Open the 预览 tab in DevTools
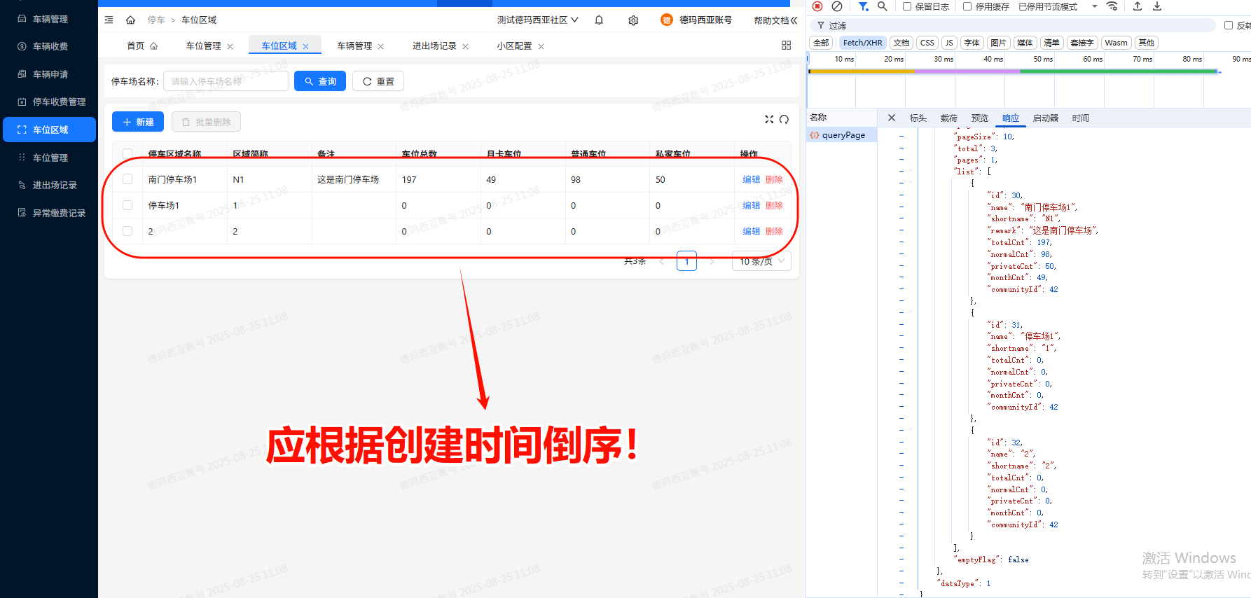The width and height of the screenshot is (1251, 598). pos(980,118)
